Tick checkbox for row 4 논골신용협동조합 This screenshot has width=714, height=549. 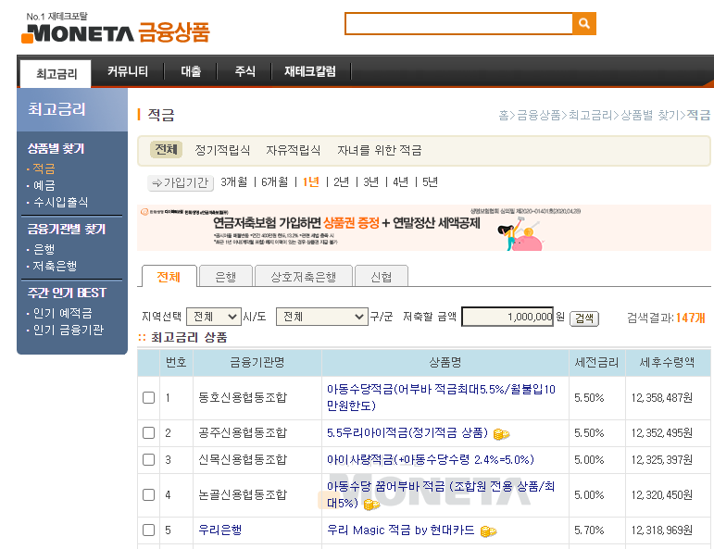click(x=148, y=494)
